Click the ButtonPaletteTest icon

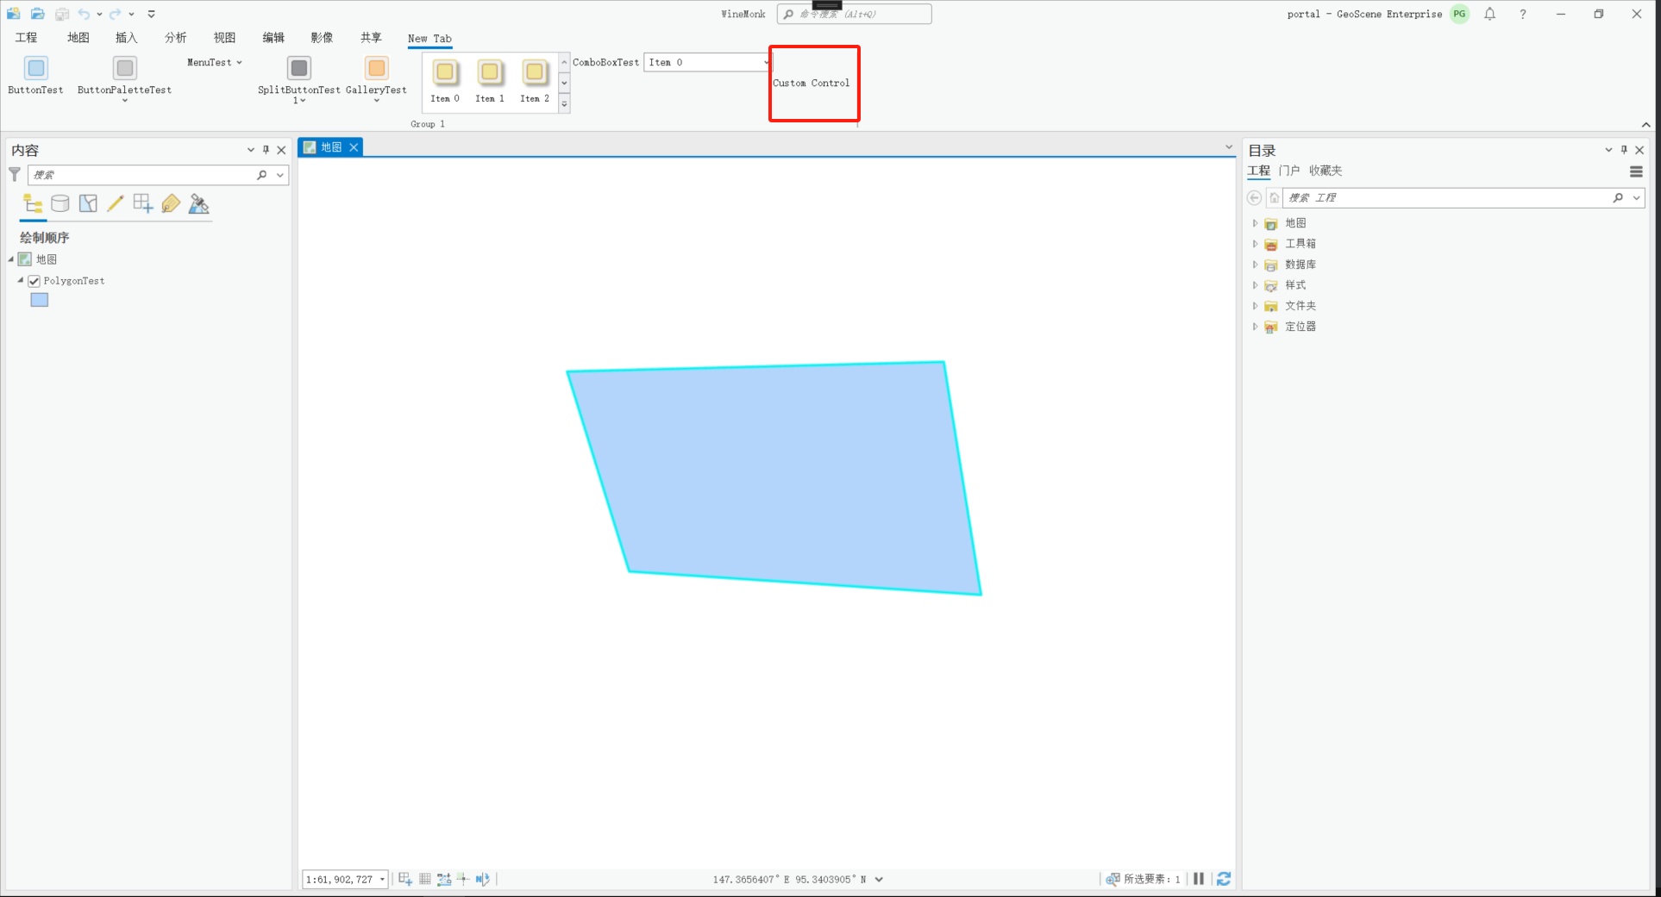pyautogui.click(x=125, y=67)
